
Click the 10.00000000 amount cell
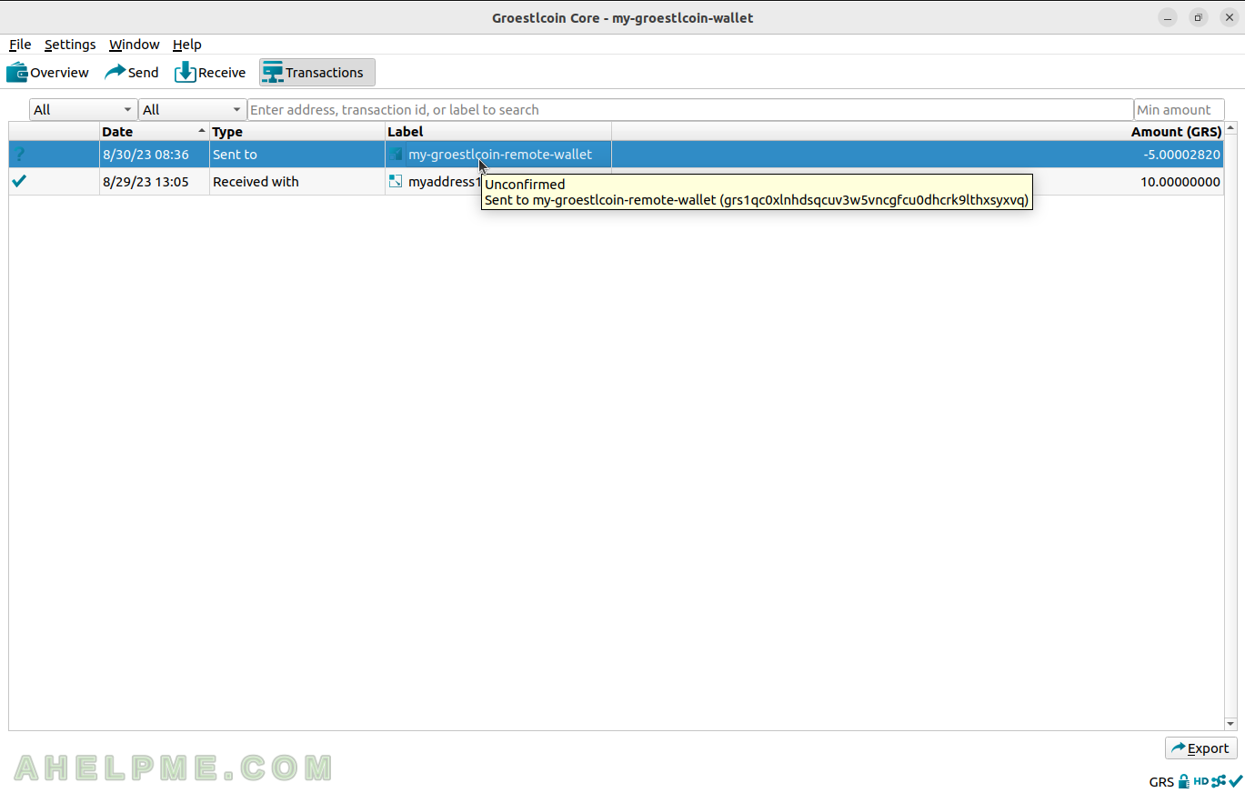[x=1180, y=182]
